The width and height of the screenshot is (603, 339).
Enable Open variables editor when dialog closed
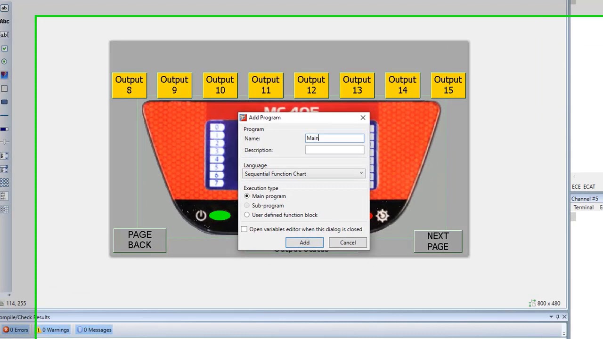click(244, 229)
